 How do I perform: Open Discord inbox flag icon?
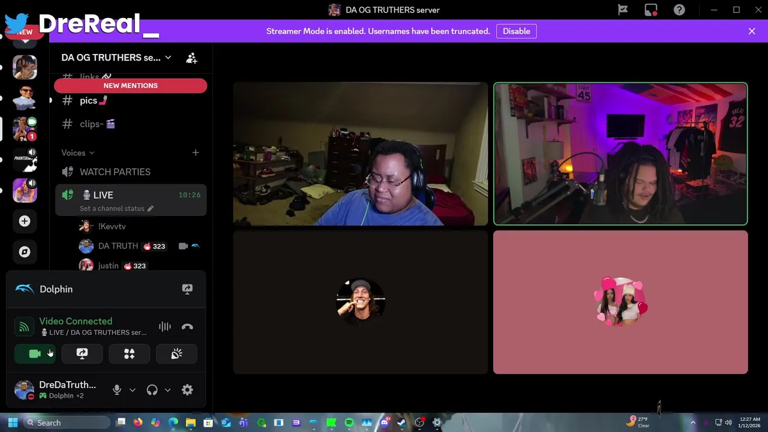(x=623, y=10)
